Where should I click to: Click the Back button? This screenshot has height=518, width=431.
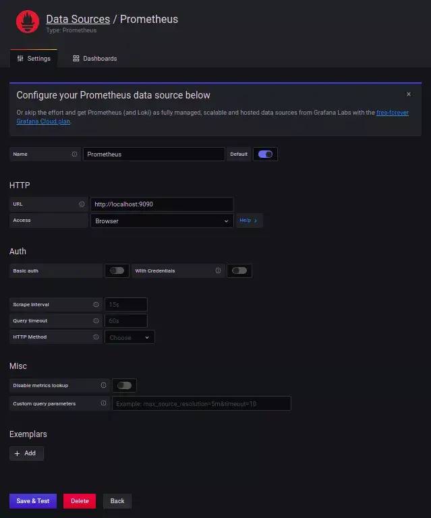coord(117,501)
